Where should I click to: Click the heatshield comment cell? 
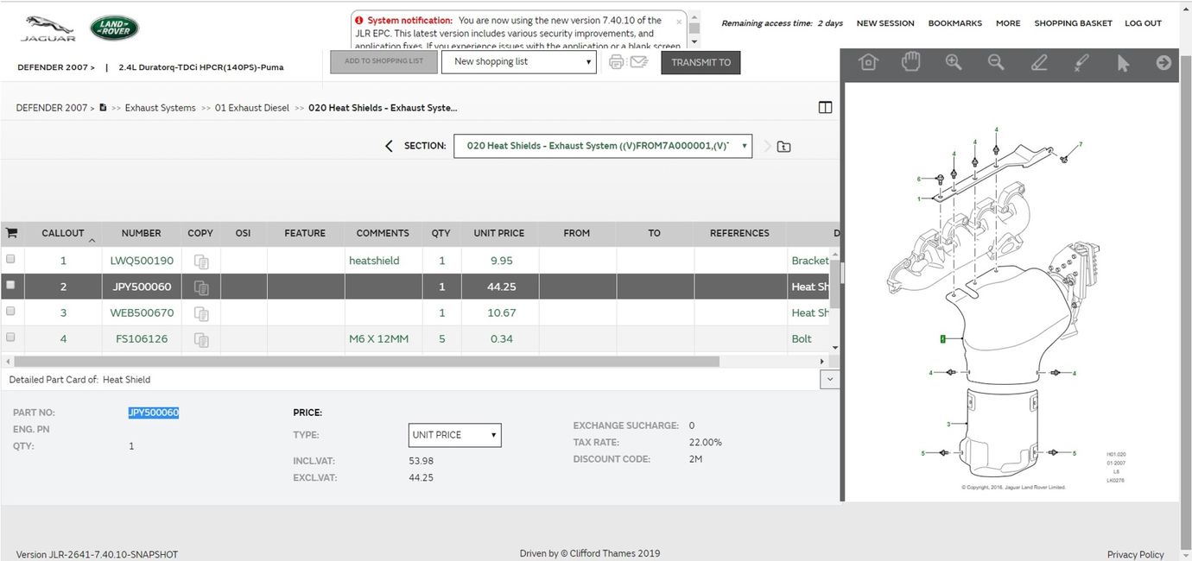(374, 261)
